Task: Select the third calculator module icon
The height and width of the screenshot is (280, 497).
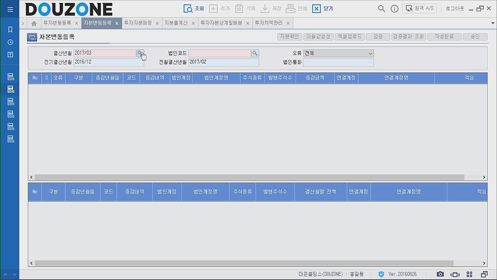Action: click(x=11, y=102)
